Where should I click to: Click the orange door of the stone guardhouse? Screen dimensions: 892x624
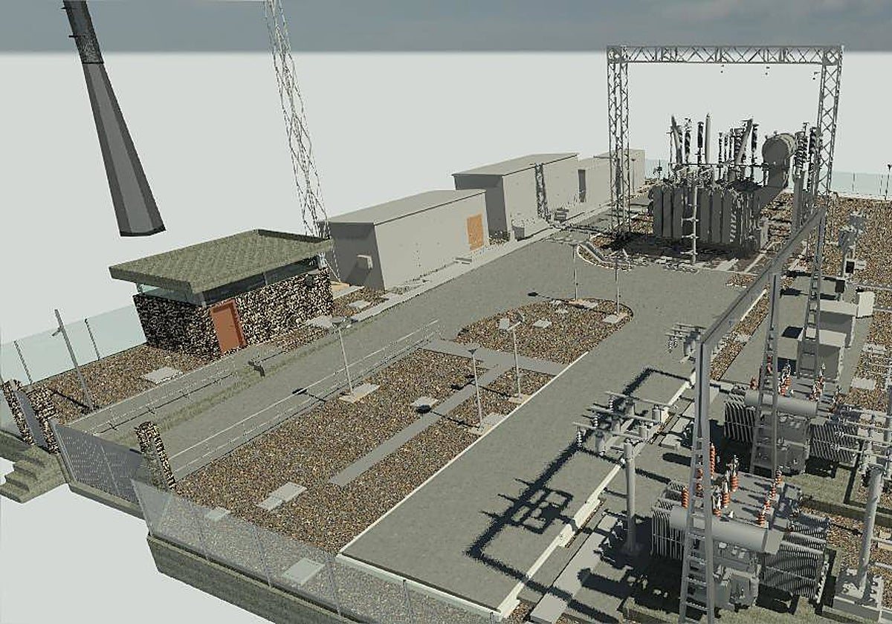(x=227, y=326)
